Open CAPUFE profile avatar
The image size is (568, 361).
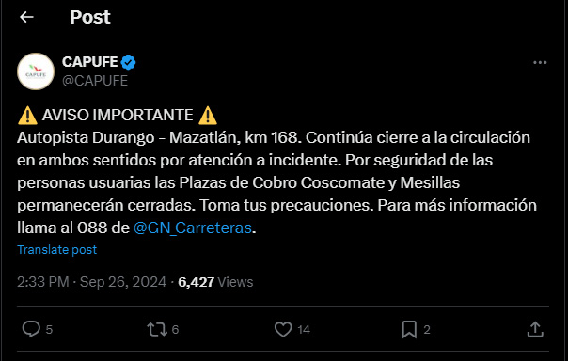click(36, 71)
